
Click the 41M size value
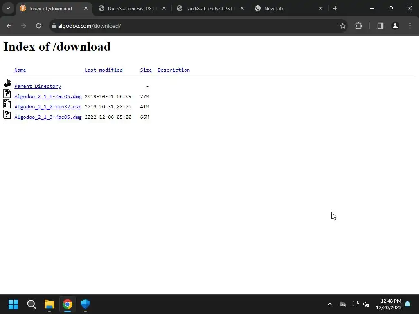(x=144, y=107)
